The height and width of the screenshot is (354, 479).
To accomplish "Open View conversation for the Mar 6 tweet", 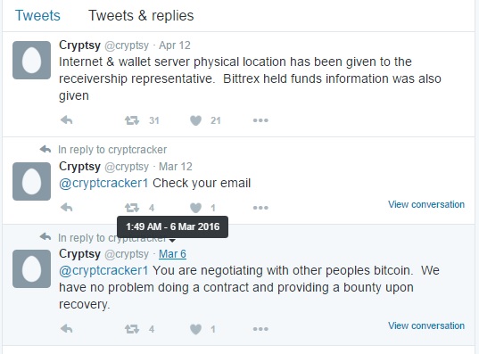I will coord(426,325).
